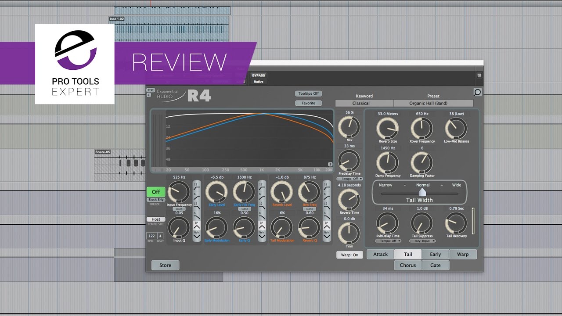Screen dimensions: 562x316
Task: Click the magnifier search icon in R4
Action: (477, 92)
